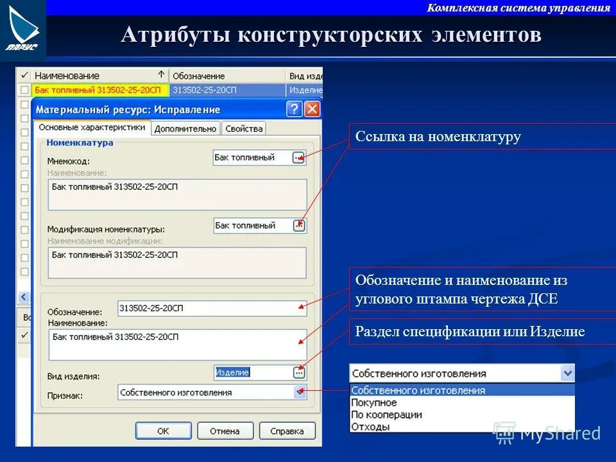Open the Дополнительно tab
Image resolution: width=616 pixels, height=462 pixels.
point(185,129)
